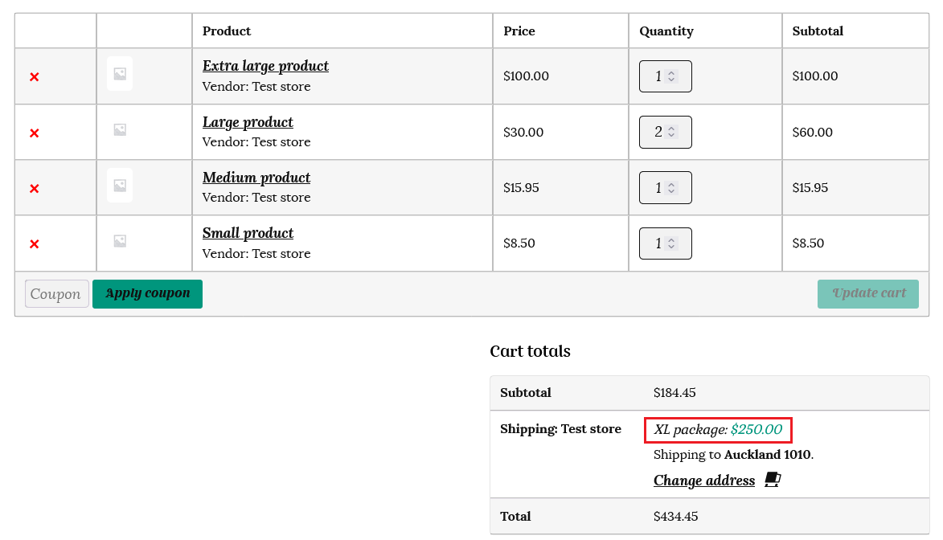
Task: Click quantity field for Small product
Action: click(659, 243)
